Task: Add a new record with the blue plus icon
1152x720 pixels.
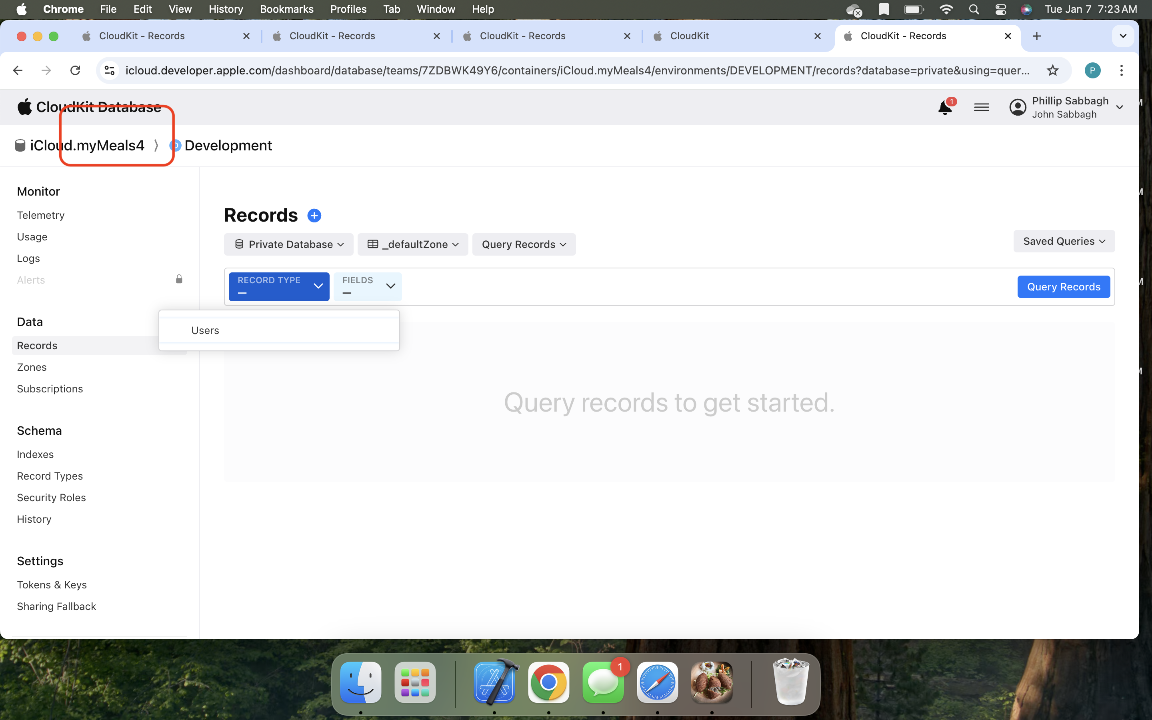Action: point(314,216)
